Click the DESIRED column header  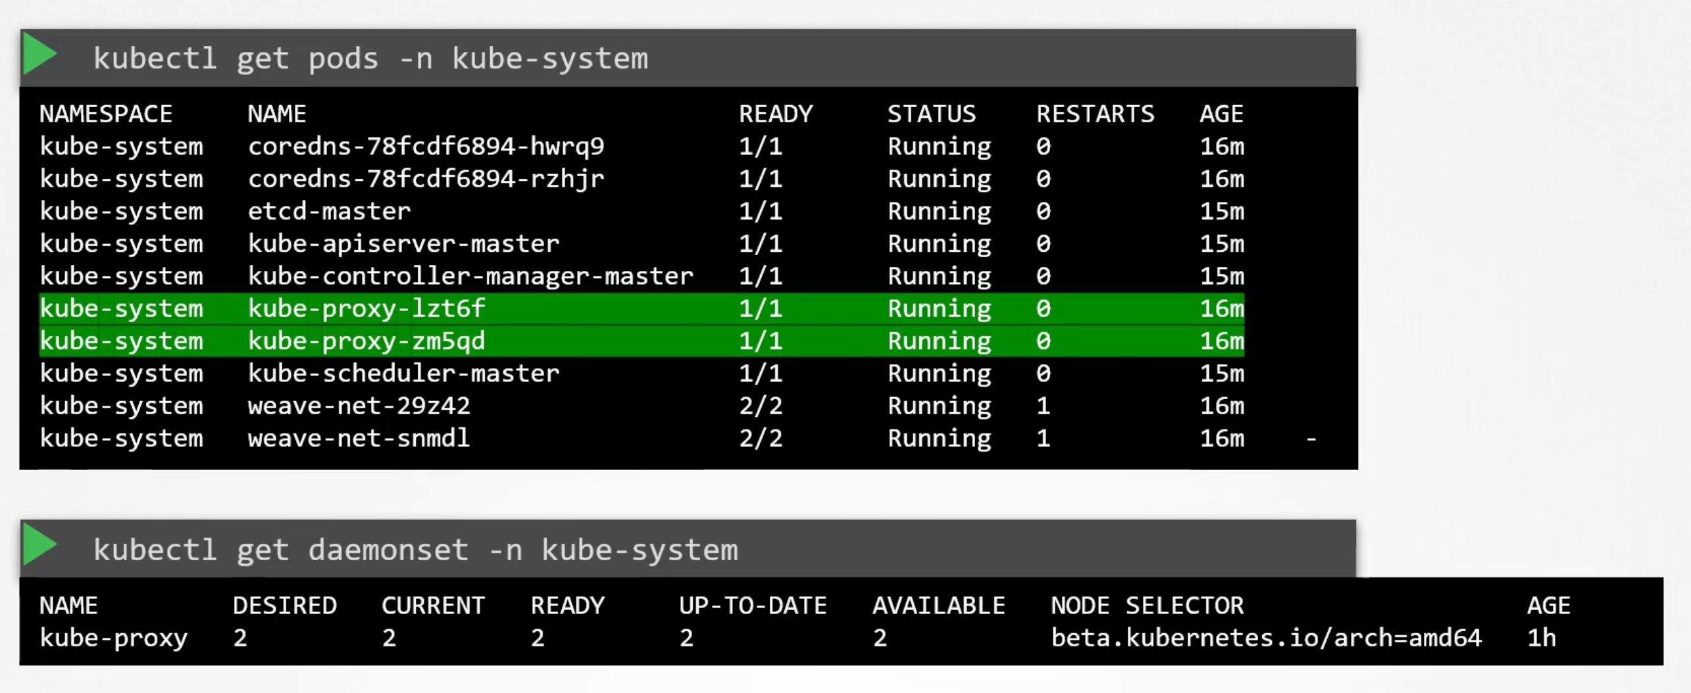pos(285,605)
